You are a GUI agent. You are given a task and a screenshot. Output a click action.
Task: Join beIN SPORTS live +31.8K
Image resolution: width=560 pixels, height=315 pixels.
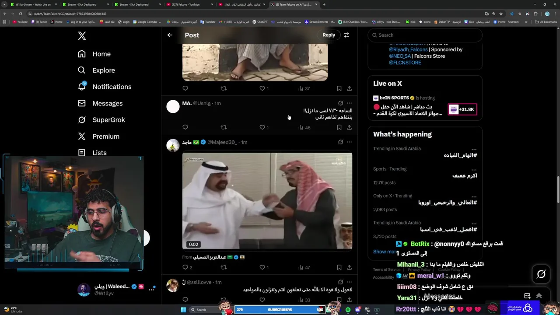coord(462,109)
